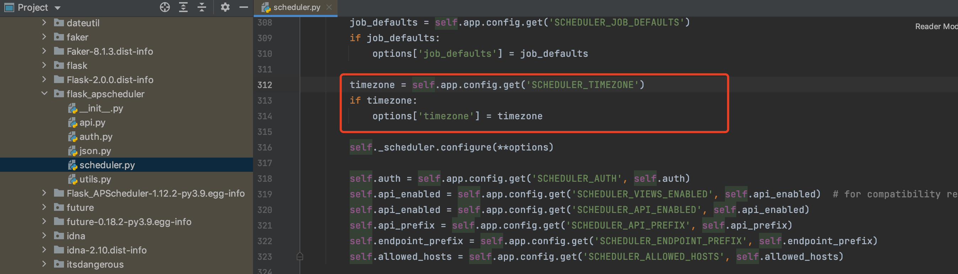Image resolution: width=958 pixels, height=274 pixels.
Task: Expand the idna folder
Action: tap(44, 236)
